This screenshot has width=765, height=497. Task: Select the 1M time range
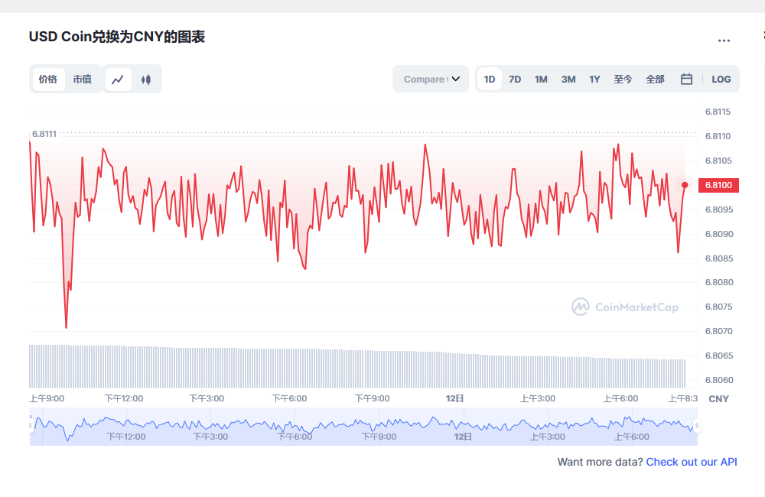point(541,79)
